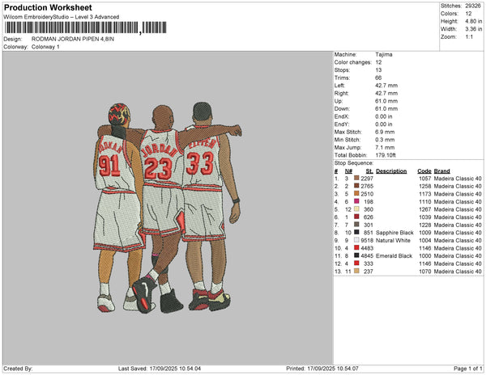Select the Natural White swatch for thread 9518

pyautogui.click(x=356, y=240)
